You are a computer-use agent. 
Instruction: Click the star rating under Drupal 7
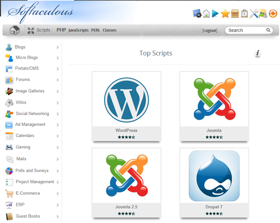pos(214,213)
